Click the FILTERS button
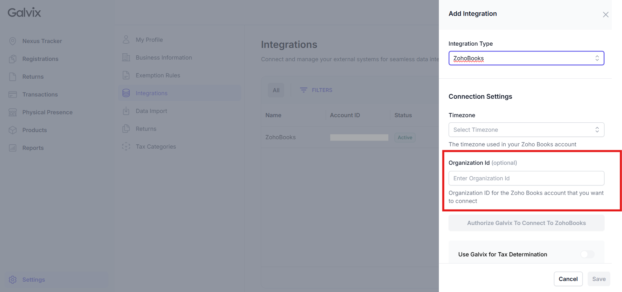 coord(316,90)
